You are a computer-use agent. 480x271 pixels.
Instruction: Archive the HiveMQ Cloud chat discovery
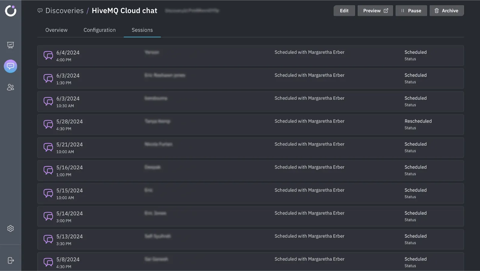pyautogui.click(x=446, y=10)
